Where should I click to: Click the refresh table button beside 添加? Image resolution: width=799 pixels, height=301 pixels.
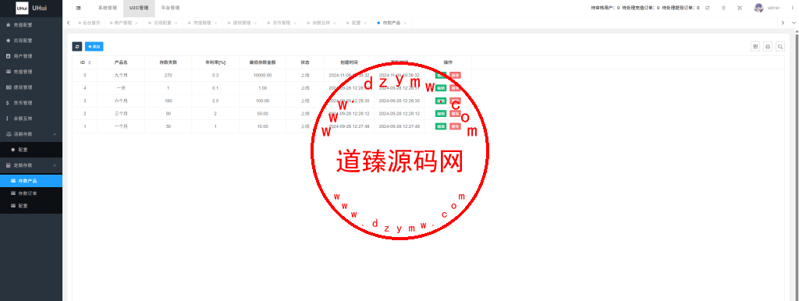click(x=77, y=46)
